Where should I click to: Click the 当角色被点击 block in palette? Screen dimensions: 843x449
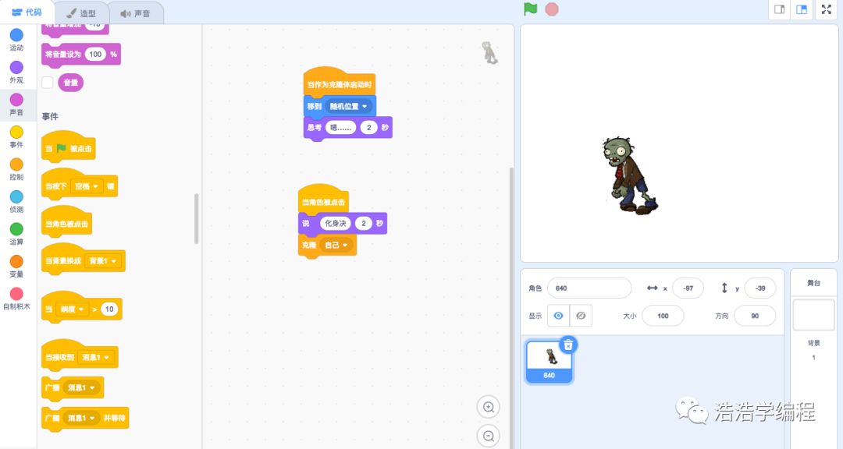66,222
